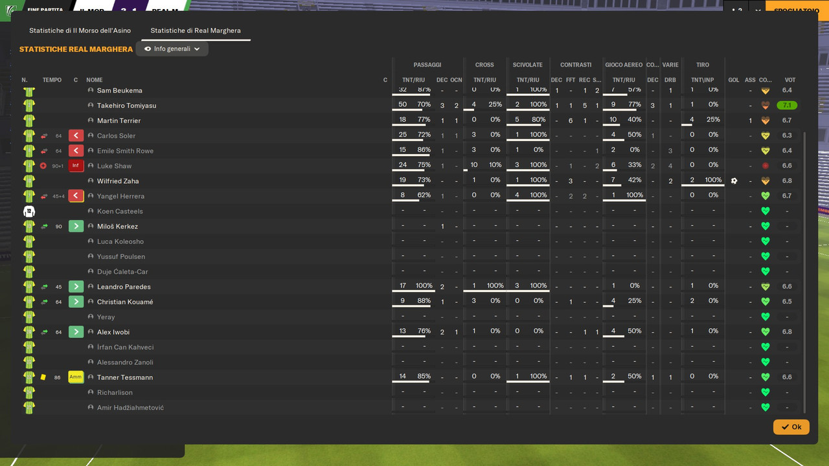Sort by the GOL column header
This screenshot has width=829, height=466.
pos(734,80)
